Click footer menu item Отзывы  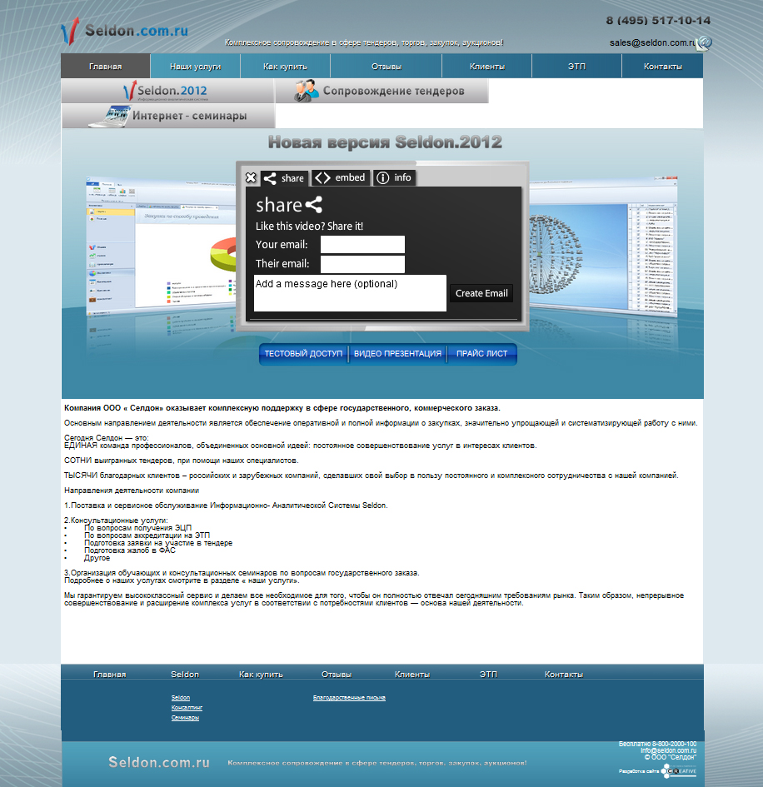(337, 675)
